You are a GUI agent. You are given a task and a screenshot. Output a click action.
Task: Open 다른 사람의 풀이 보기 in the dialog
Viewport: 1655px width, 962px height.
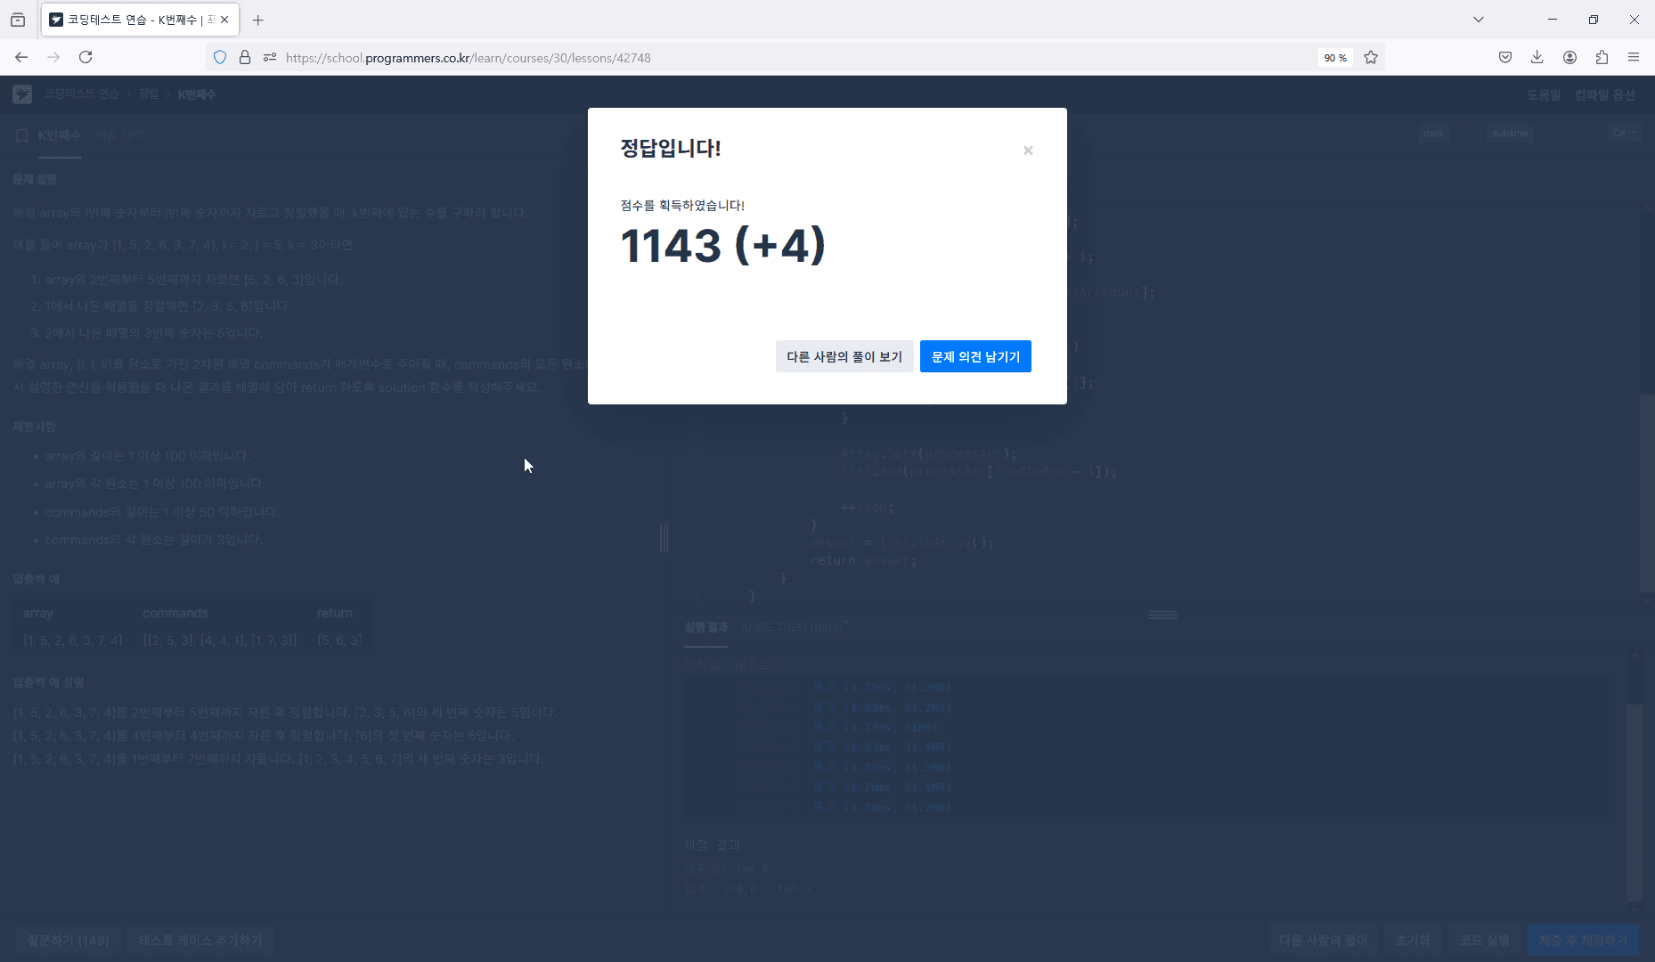pyautogui.click(x=844, y=356)
